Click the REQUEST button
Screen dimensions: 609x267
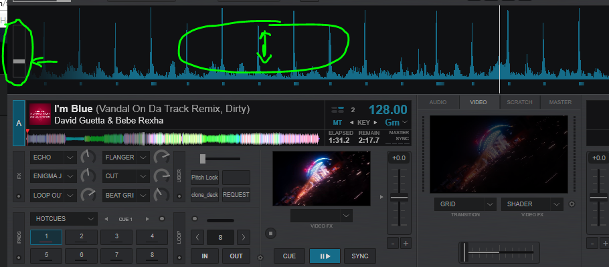(236, 195)
